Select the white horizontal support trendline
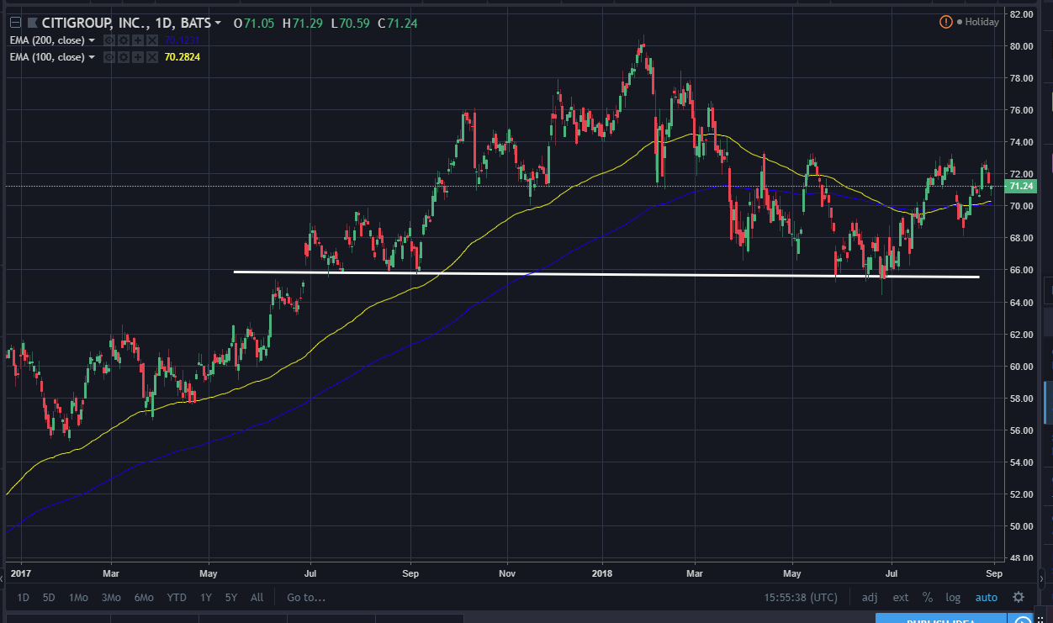1053x623 pixels. (x=606, y=274)
